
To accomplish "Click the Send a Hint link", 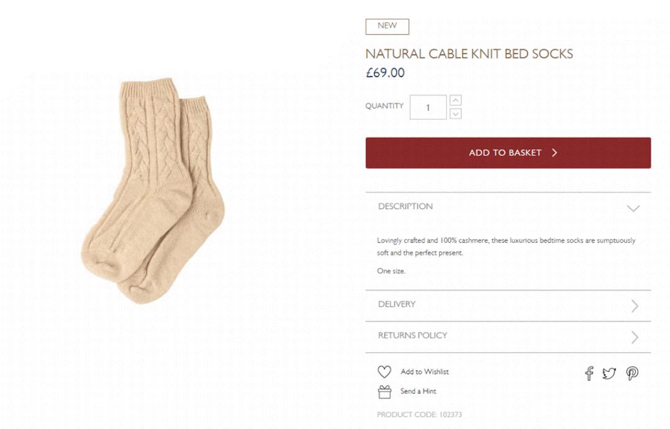I will [419, 392].
